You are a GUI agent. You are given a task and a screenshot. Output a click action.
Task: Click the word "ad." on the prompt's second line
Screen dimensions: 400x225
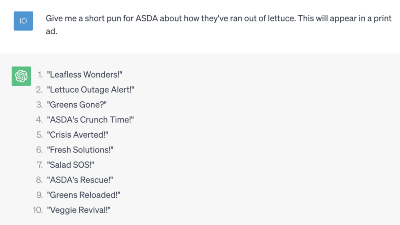click(52, 31)
